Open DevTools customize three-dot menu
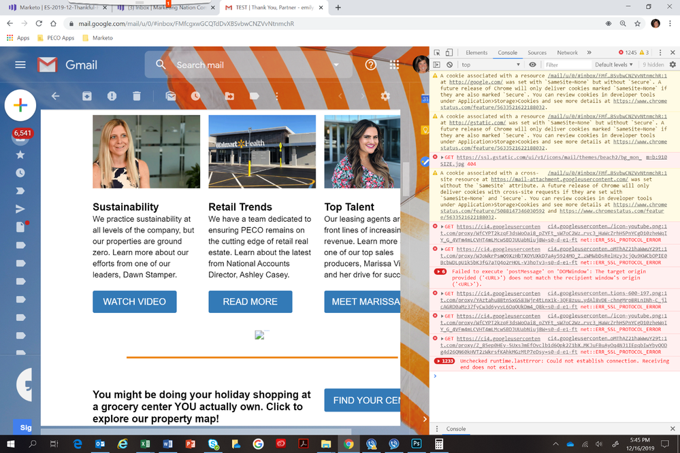 pyautogui.click(x=660, y=52)
